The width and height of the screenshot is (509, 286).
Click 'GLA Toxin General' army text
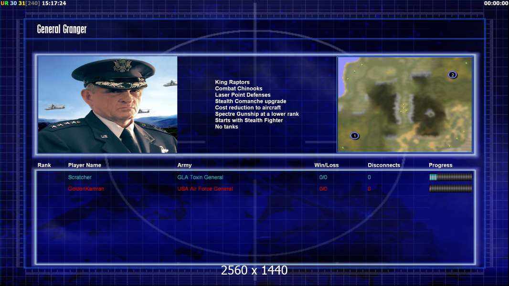200,177
